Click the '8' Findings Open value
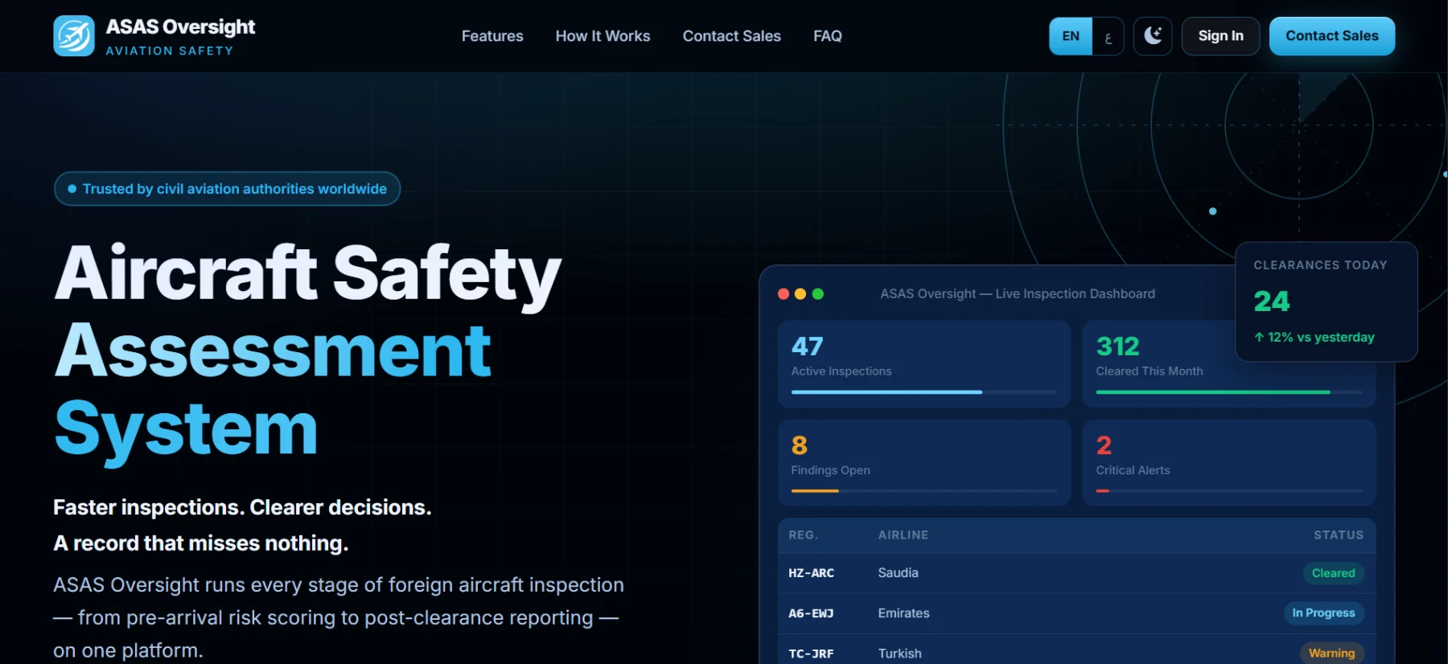The width and height of the screenshot is (1448, 664). (x=800, y=445)
